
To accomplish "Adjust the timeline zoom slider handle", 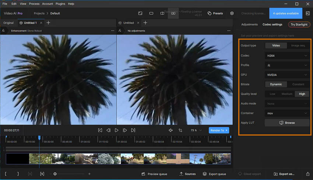I will 55,174.
